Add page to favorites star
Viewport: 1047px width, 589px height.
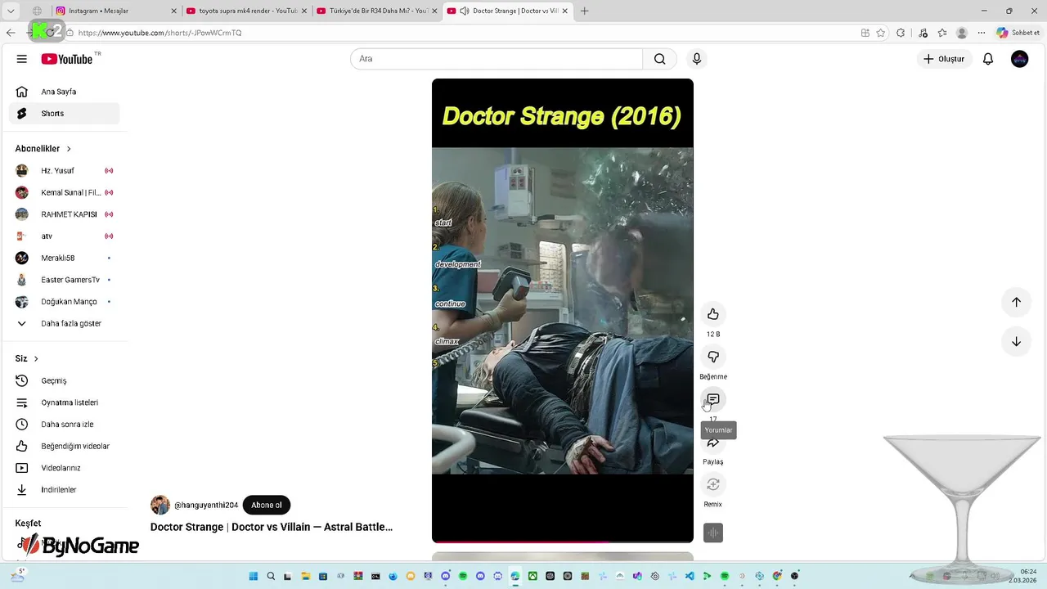(x=881, y=33)
